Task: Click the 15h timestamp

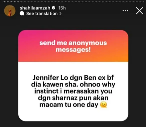Action: [x=62, y=8]
